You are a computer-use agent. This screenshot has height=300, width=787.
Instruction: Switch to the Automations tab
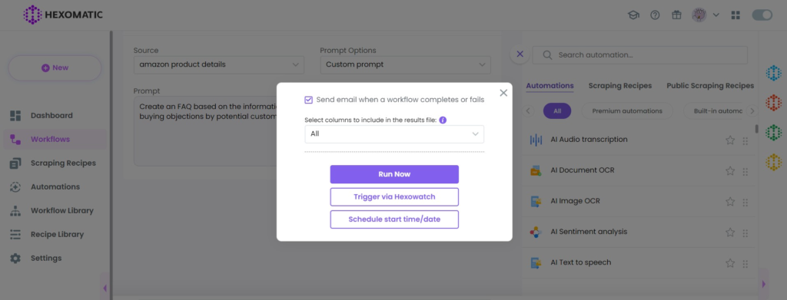click(550, 86)
